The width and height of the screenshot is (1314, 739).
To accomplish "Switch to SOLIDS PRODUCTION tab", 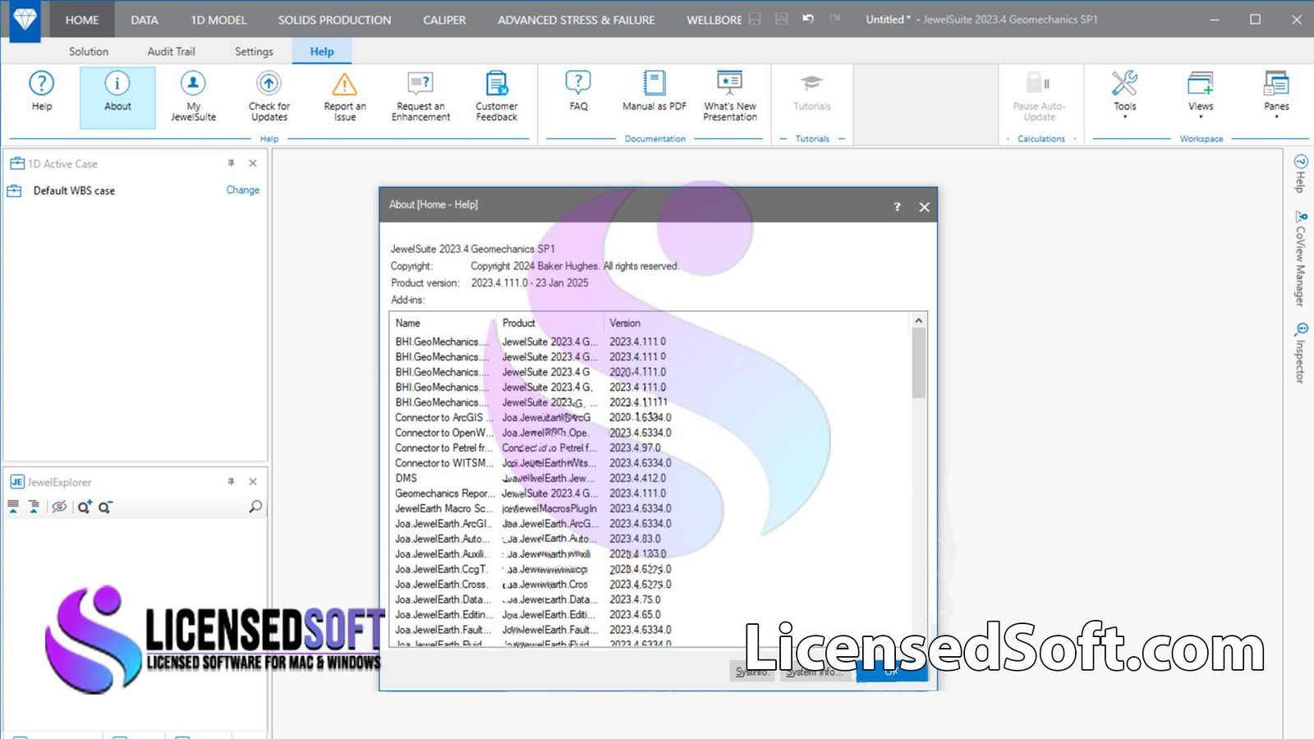I will [334, 20].
